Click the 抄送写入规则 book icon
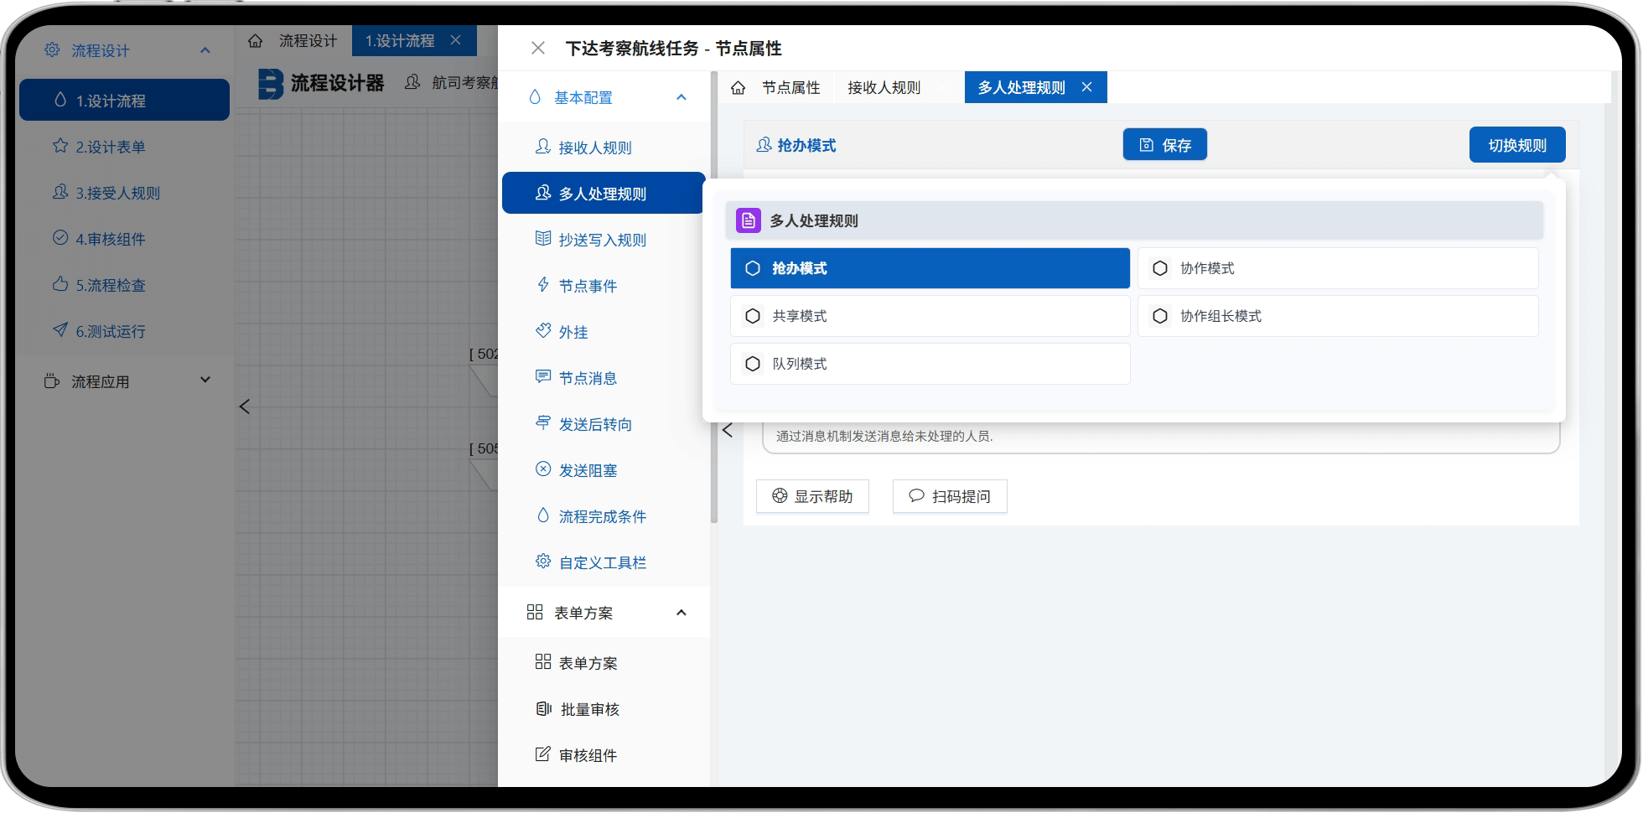 tap(543, 239)
